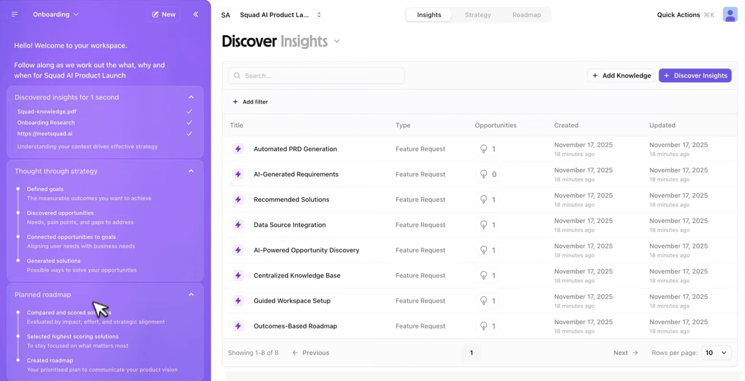Click lightning icon for Centralized Knowledge Base

pyautogui.click(x=238, y=276)
